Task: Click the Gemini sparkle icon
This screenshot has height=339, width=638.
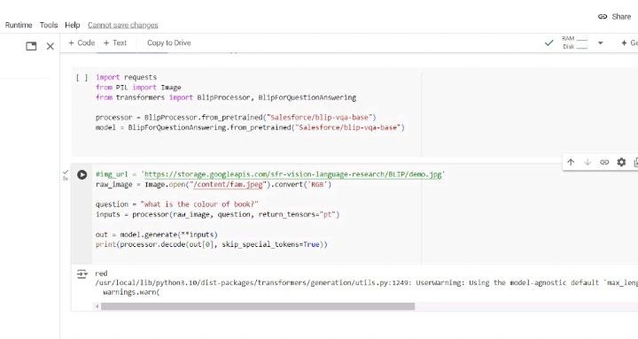Action: point(624,42)
